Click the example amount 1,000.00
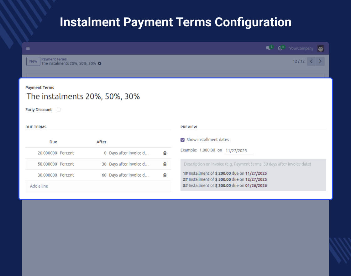Image resolution: width=351 pixels, height=276 pixels. (x=207, y=150)
